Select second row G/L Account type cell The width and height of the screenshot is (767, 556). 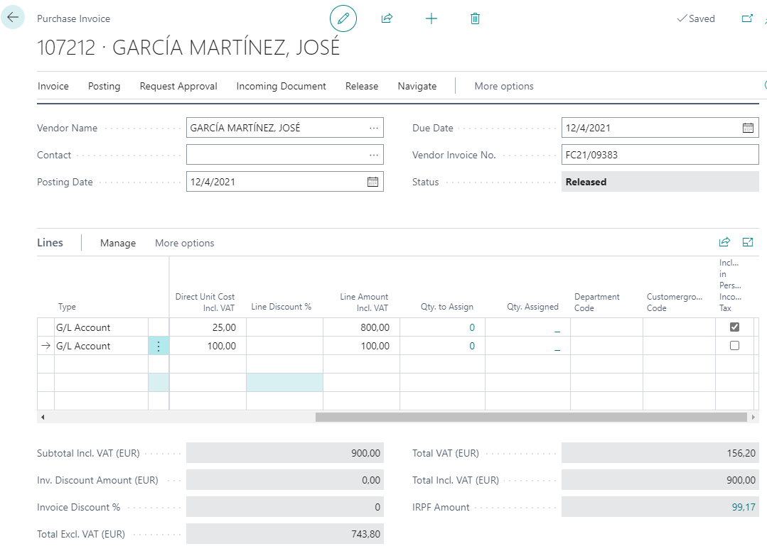click(x=101, y=346)
